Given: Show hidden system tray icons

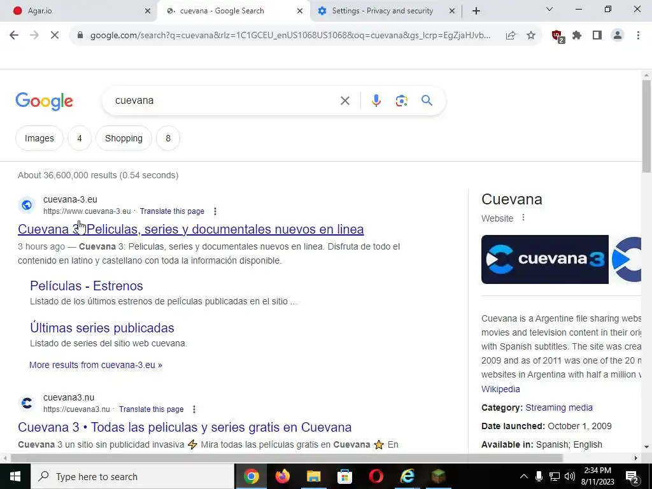Looking at the screenshot, I should click(x=524, y=476).
